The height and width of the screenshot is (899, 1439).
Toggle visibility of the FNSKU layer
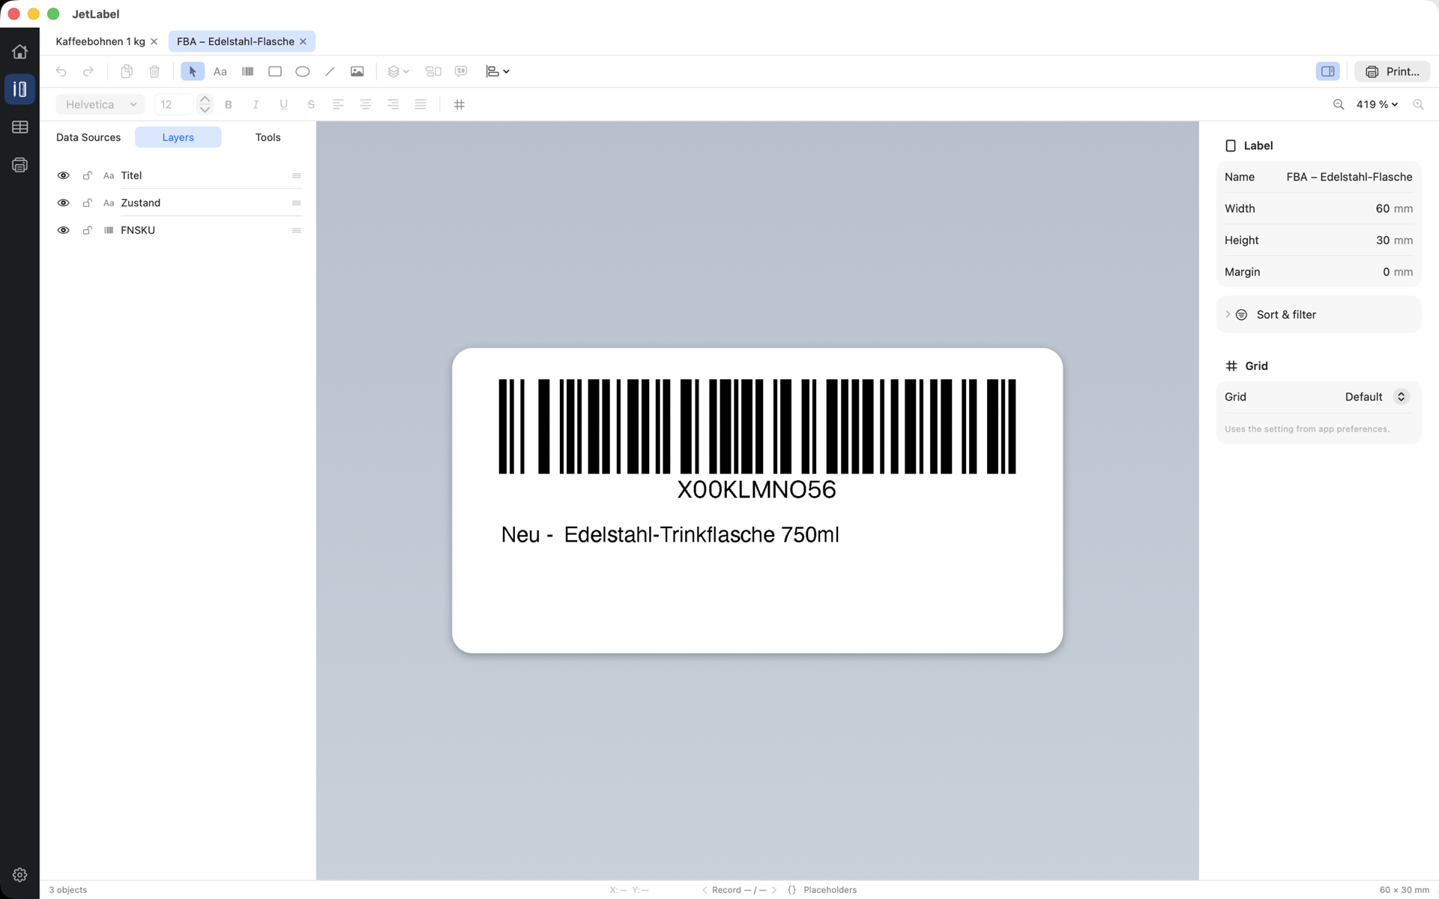coord(64,230)
